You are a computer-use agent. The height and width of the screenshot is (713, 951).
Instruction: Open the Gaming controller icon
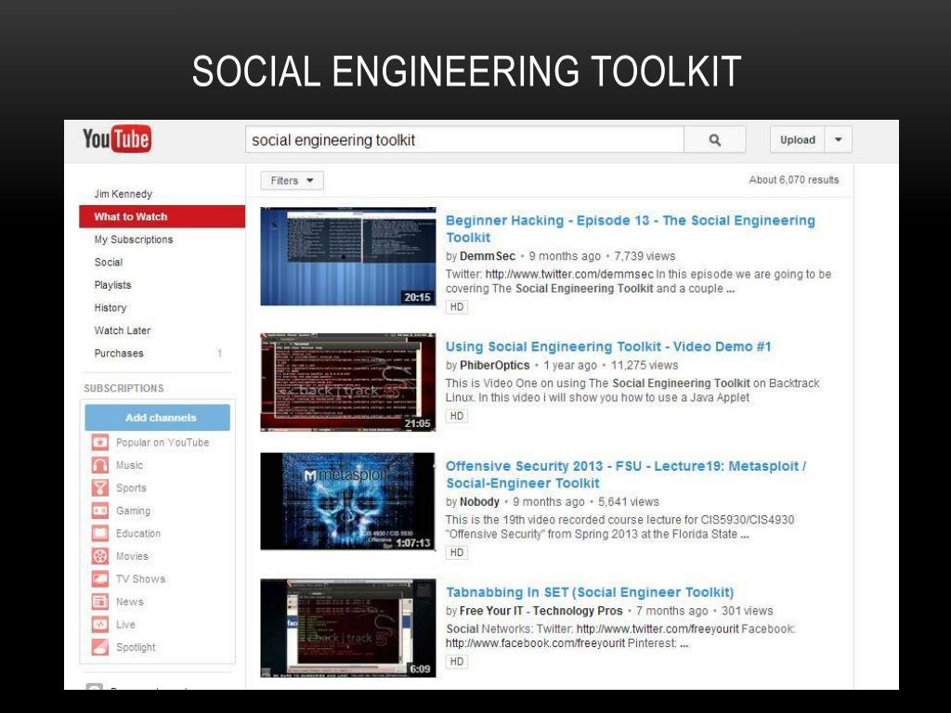tap(100, 511)
